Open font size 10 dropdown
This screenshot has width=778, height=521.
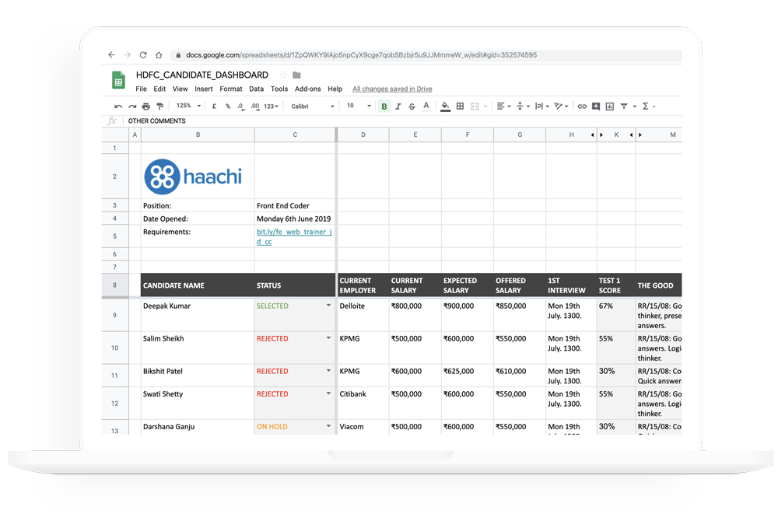359,106
